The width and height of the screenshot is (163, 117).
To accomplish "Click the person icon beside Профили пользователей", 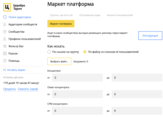I will tap(5, 39).
